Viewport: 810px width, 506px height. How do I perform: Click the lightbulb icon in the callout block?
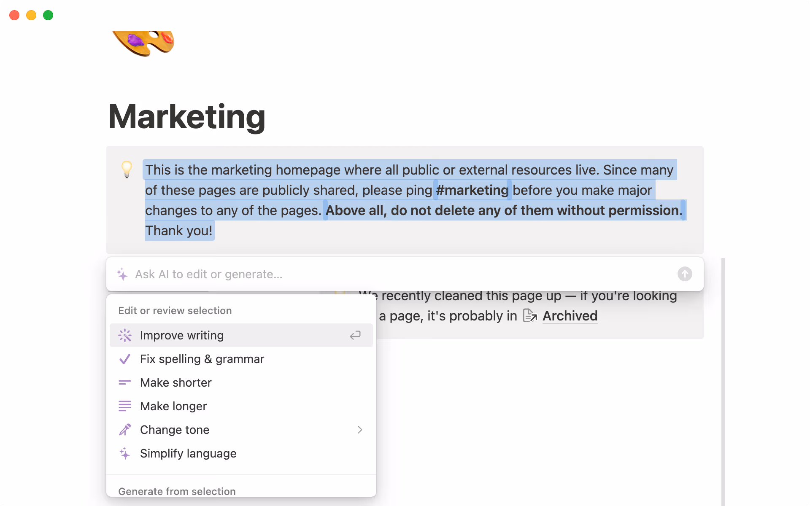coord(127,170)
